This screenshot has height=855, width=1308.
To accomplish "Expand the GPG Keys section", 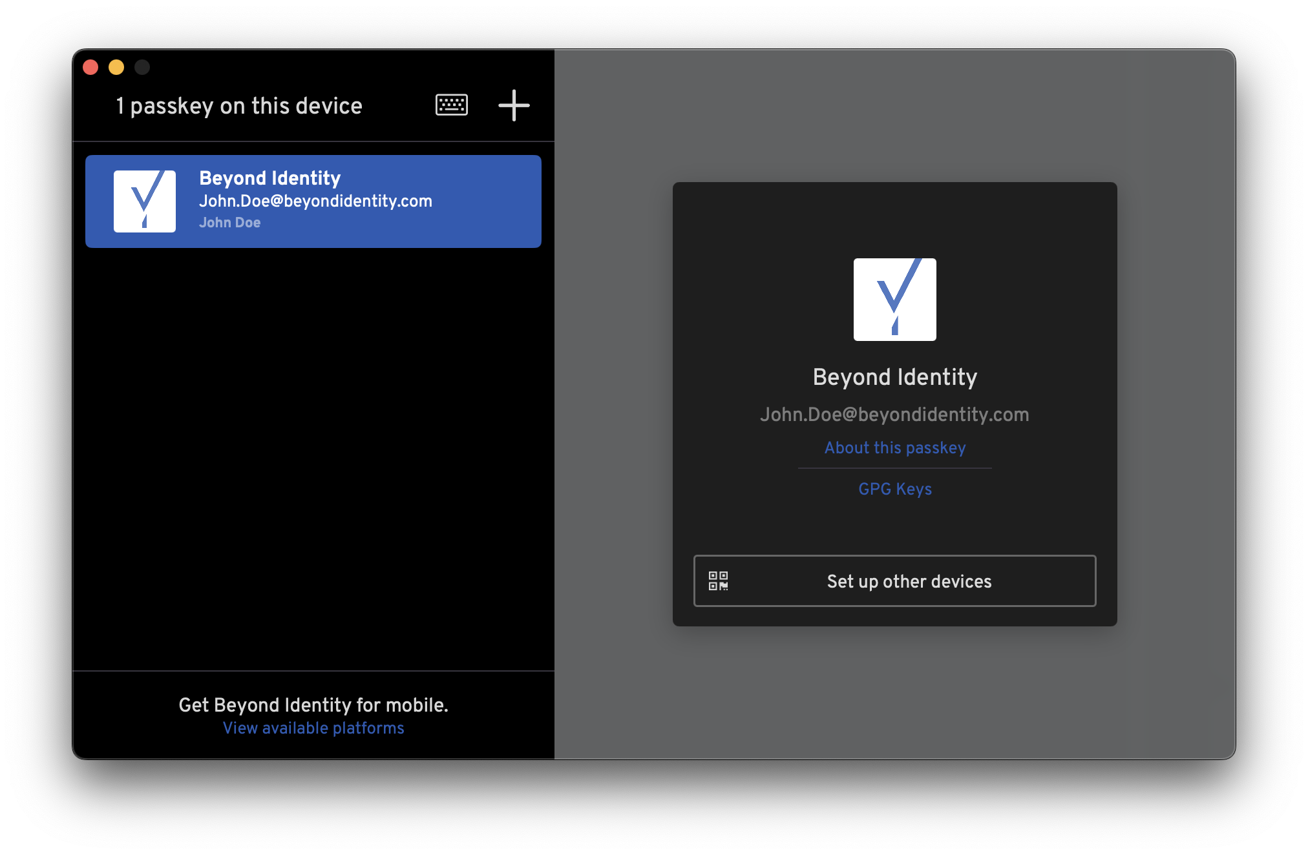I will (x=894, y=489).
